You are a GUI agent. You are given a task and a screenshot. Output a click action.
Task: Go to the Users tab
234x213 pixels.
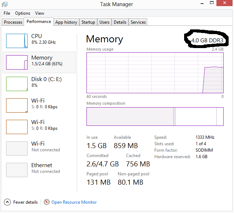104,22
